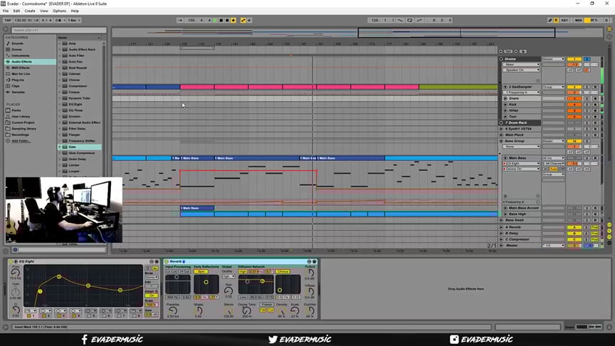Screen dimensions: 615x346
Task: Toggle the Reverb Chorus switch
Action: tap(283, 271)
